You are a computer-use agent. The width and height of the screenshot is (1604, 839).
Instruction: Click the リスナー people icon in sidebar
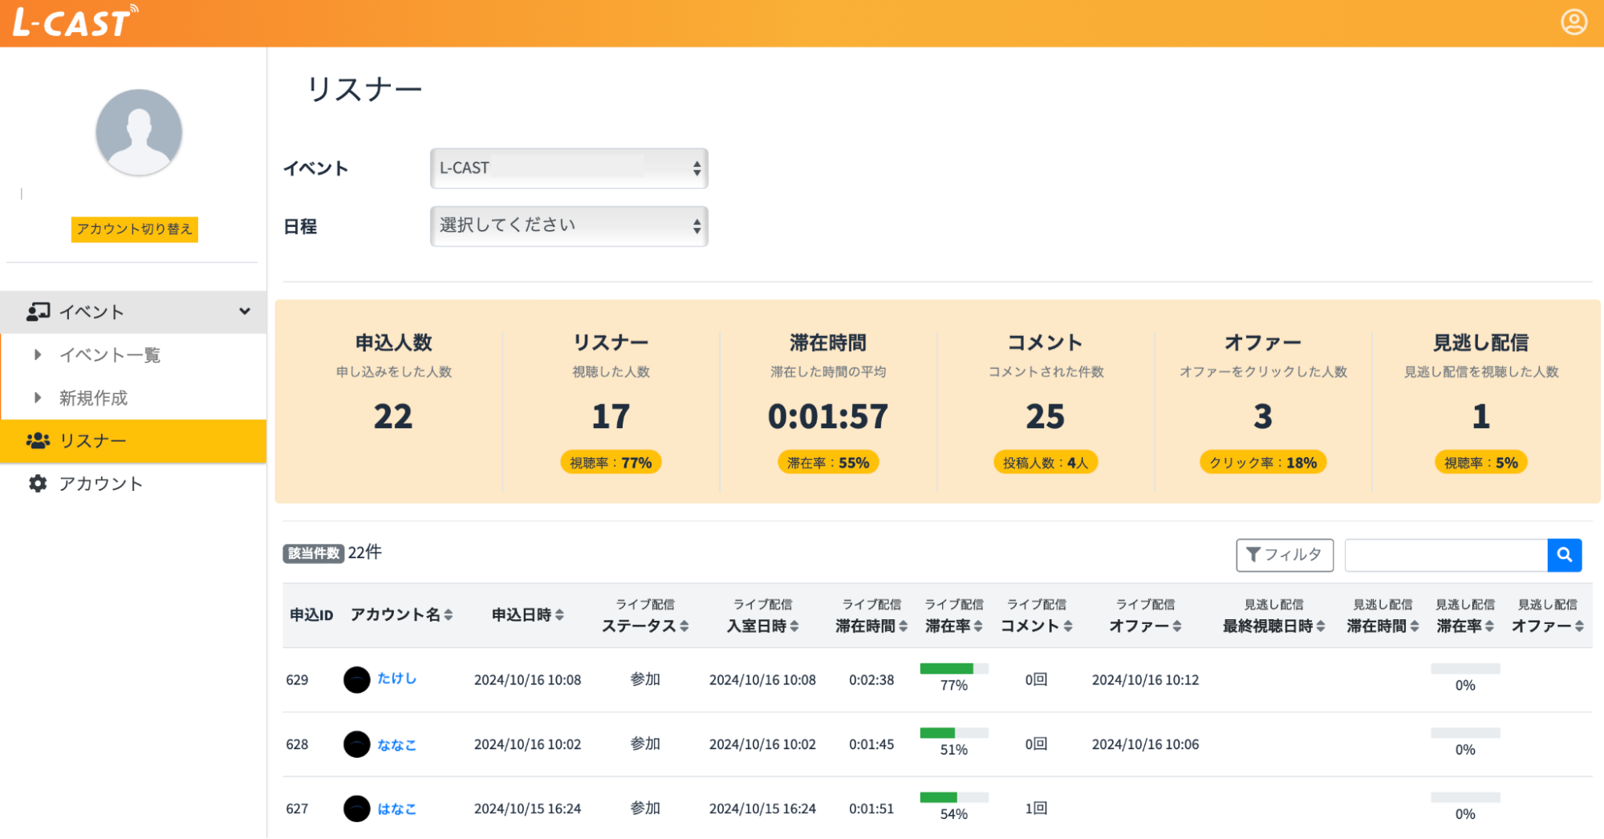pyautogui.click(x=38, y=440)
